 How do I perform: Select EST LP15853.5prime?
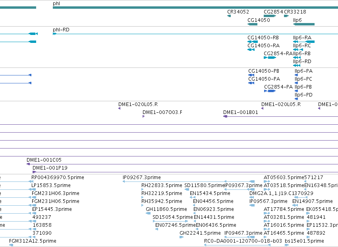point(51,185)
